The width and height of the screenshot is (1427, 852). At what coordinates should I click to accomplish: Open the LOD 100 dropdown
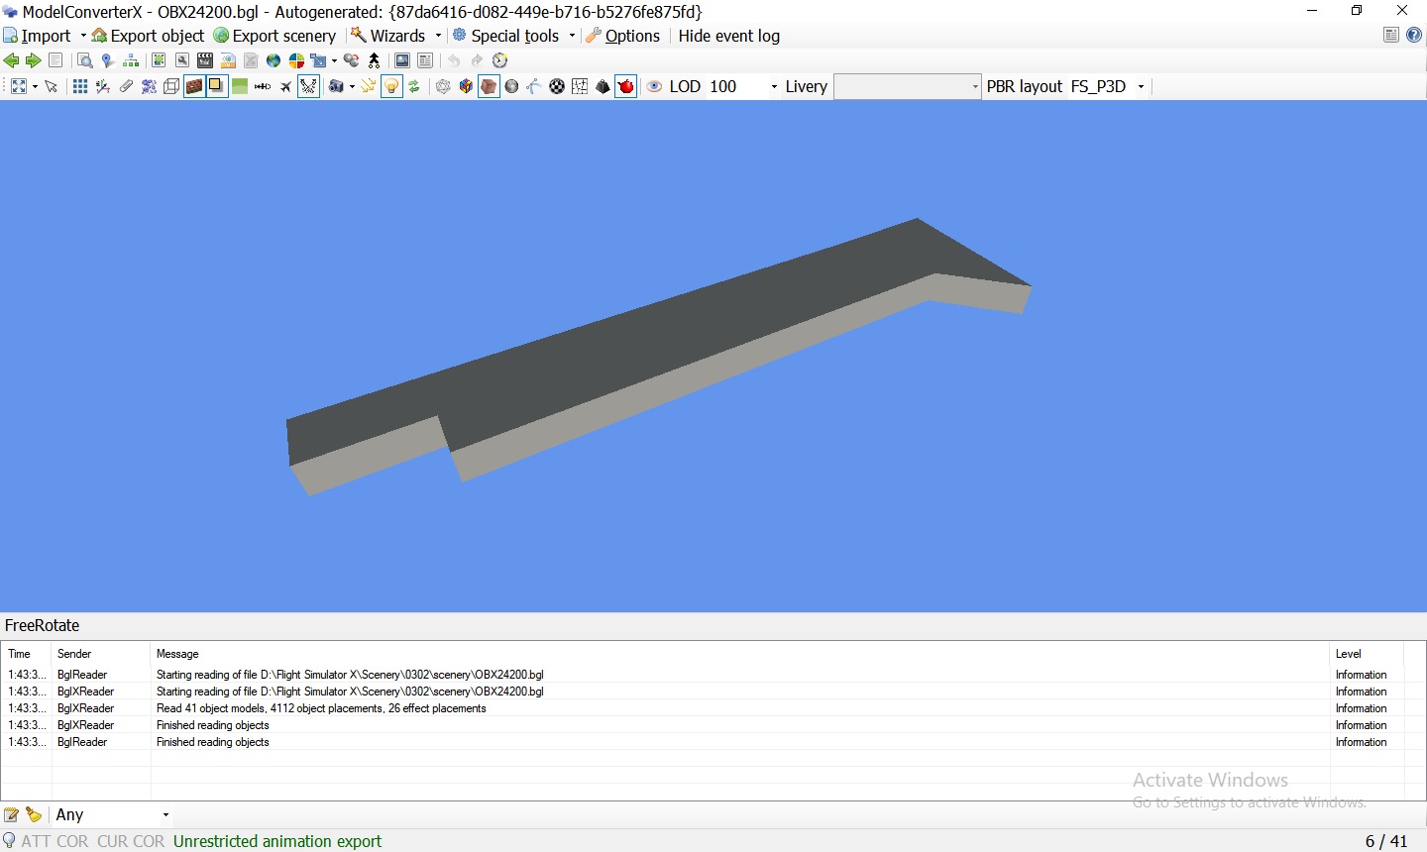pos(773,87)
